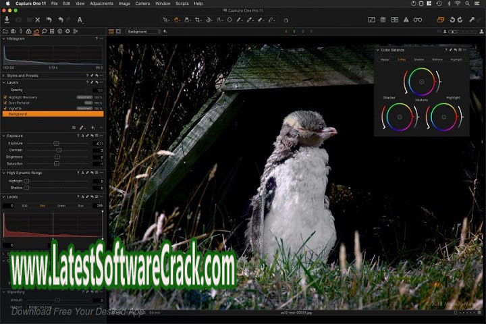Click the Exposure value field showing -0.11

98,144
